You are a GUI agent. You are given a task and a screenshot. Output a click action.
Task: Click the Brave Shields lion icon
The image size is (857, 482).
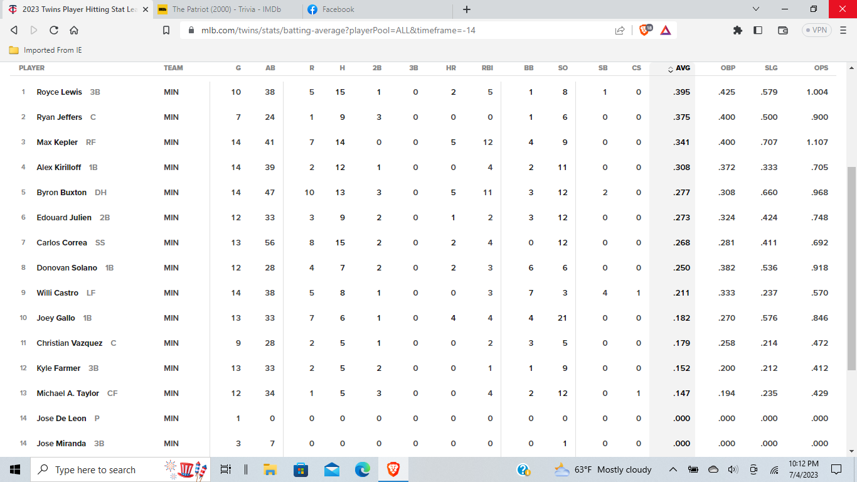pos(644,30)
